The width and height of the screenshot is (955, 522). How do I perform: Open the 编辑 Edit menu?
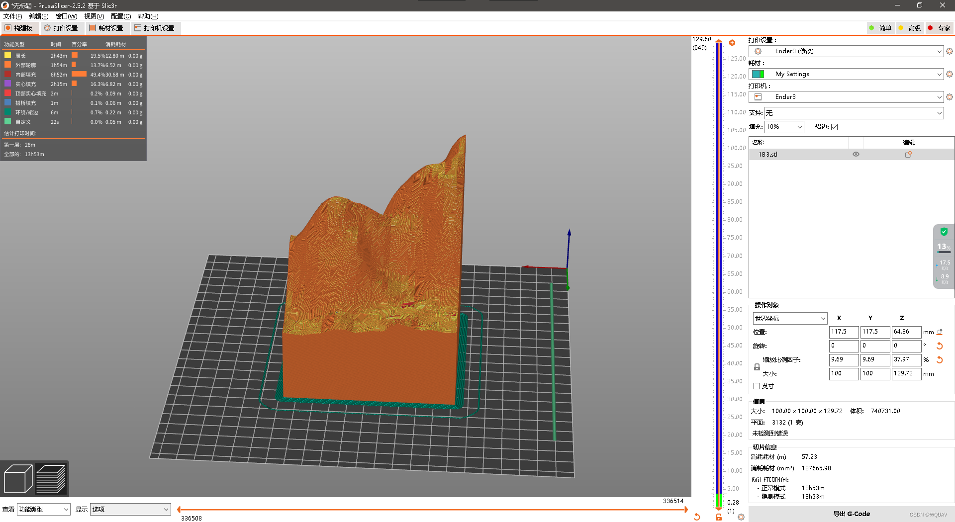click(39, 16)
